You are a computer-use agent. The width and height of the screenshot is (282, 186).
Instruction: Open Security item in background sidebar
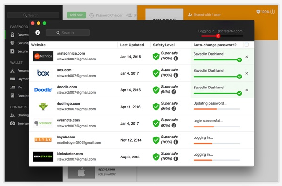19,43
